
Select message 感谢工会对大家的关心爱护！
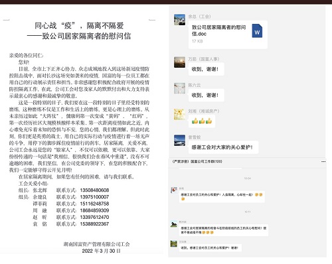click(x=223, y=147)
